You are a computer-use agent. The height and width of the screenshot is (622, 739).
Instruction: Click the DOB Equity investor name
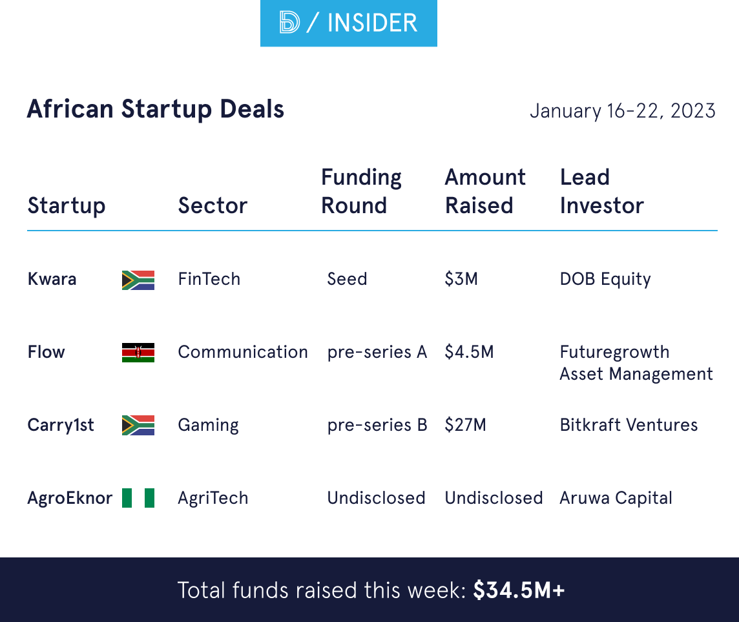[x=605, y=279]
